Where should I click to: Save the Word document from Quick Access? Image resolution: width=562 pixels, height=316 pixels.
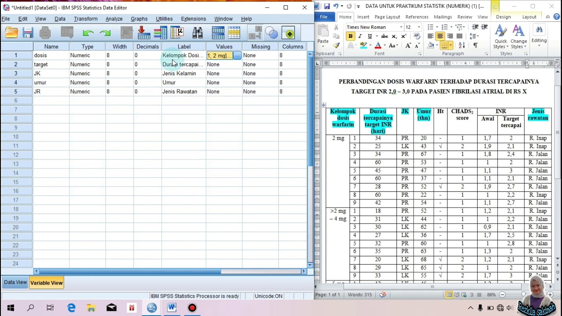point(326,6)
